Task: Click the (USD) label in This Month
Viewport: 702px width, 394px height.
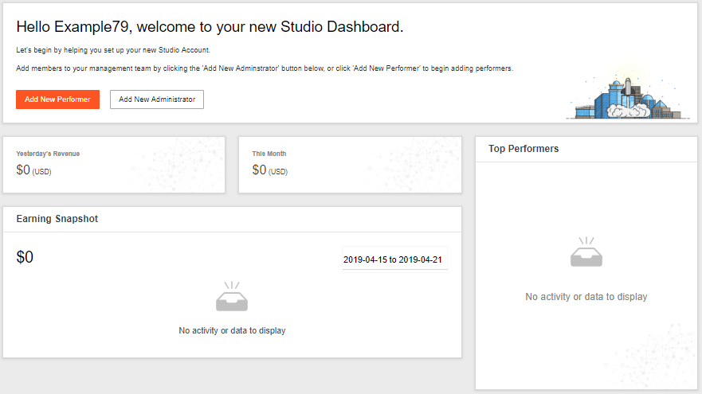Action: [278, 171]
